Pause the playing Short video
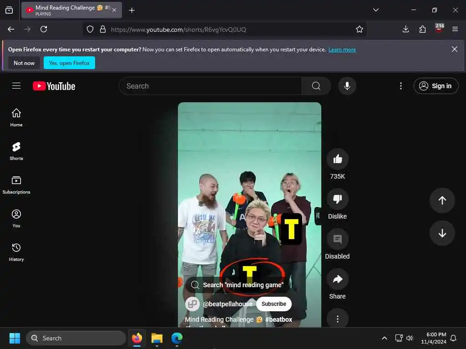466x349 pixels. (x=249, y=190)
